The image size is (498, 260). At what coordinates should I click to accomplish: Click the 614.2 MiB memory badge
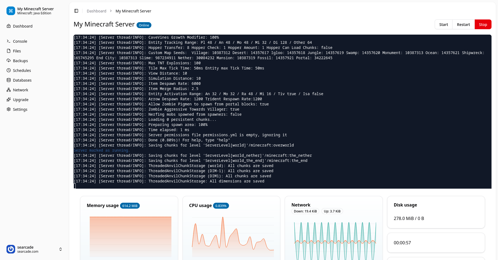click(130, 206)
